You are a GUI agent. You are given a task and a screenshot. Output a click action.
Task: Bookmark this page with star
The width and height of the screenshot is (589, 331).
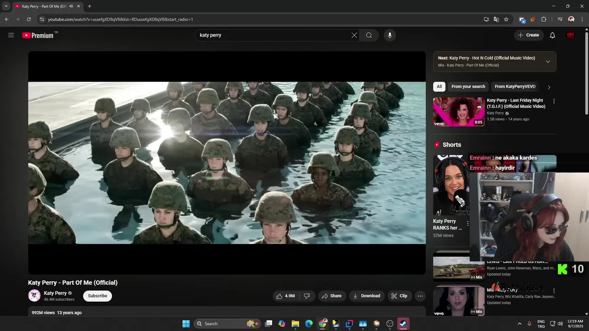[506, 19]
